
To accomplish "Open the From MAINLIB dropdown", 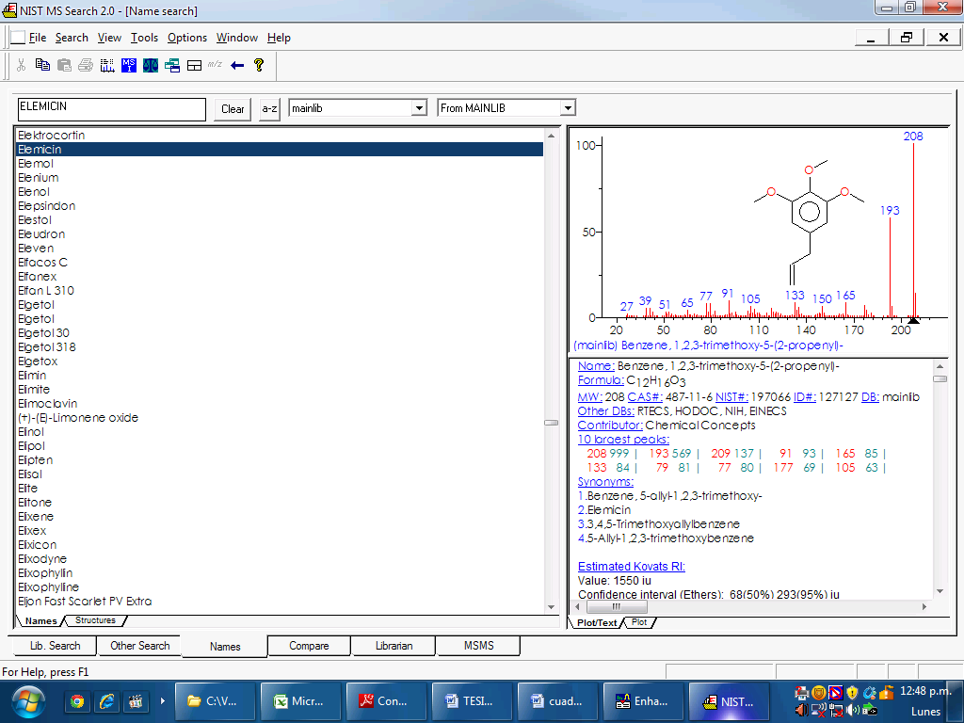I will click(568, 108).
